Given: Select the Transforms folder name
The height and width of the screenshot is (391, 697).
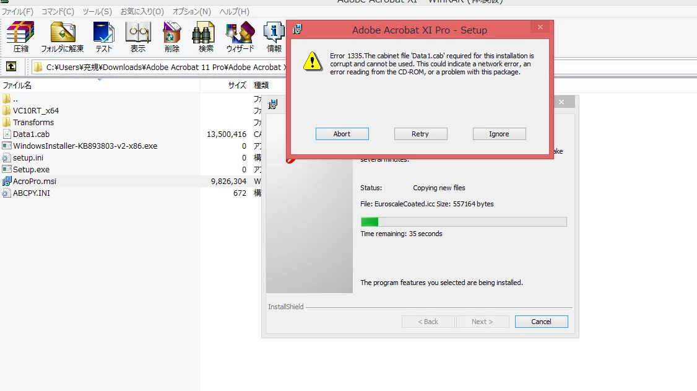Looking at the screenshot, I should [33, 122].
